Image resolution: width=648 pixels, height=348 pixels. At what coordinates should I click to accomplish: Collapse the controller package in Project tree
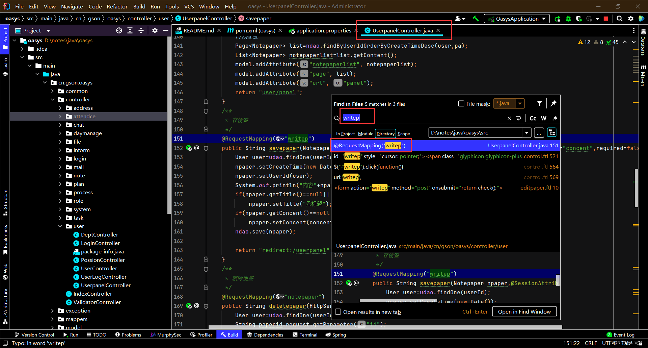point(53,99)
